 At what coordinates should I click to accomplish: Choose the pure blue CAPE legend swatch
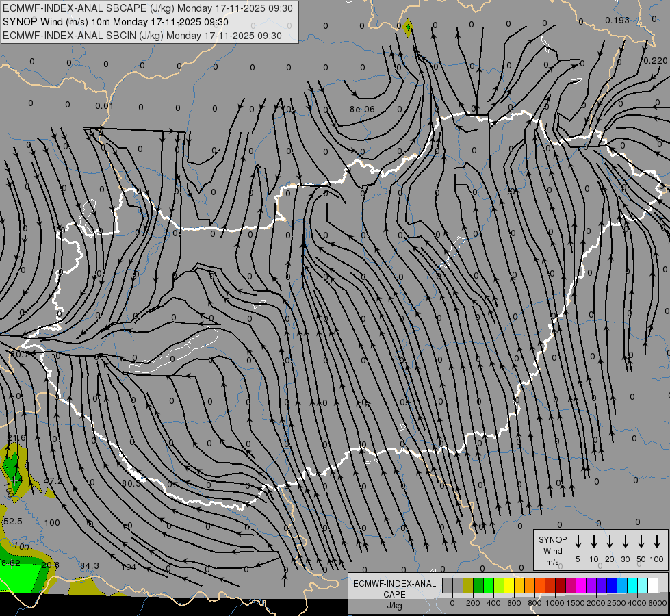point(612,585)
